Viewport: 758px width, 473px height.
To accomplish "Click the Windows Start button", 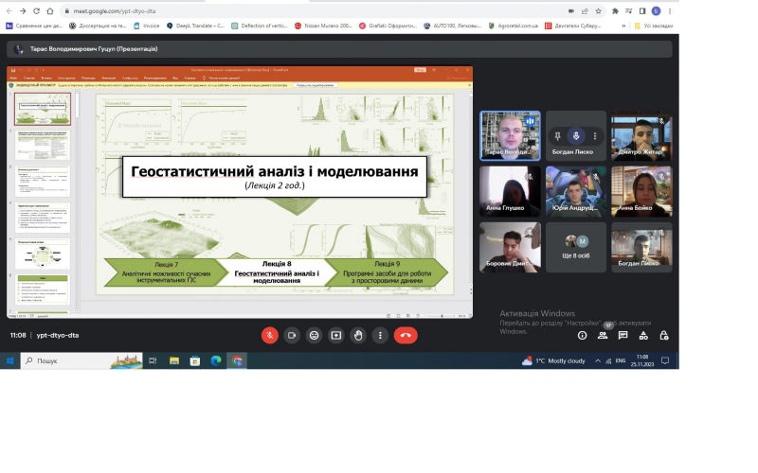I will coord(9,360).
